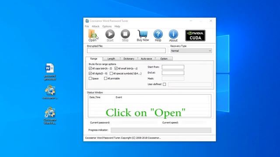Click the Mask input field
The height and width of the screenshot is (157, 280).
(x=173, y=78)
